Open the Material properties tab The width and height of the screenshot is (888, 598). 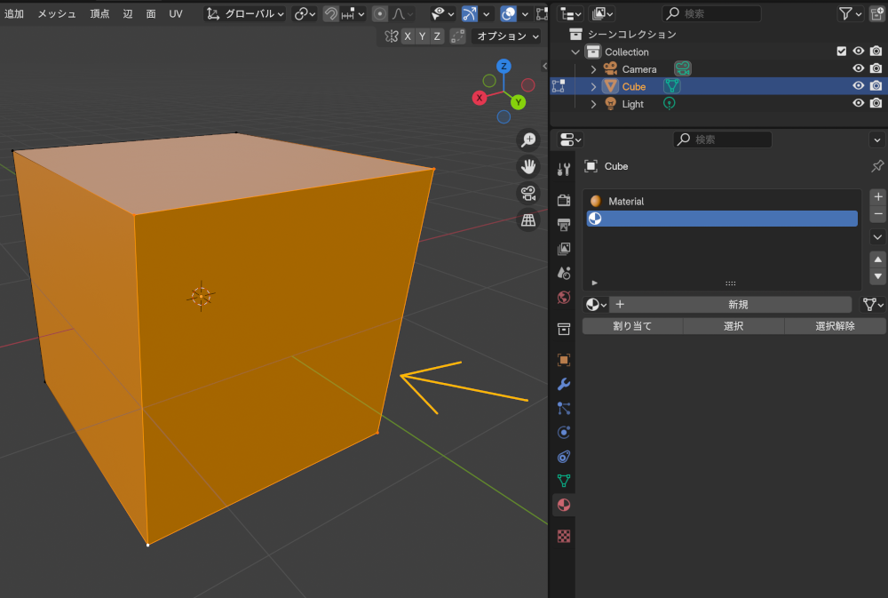coord(563,505)
